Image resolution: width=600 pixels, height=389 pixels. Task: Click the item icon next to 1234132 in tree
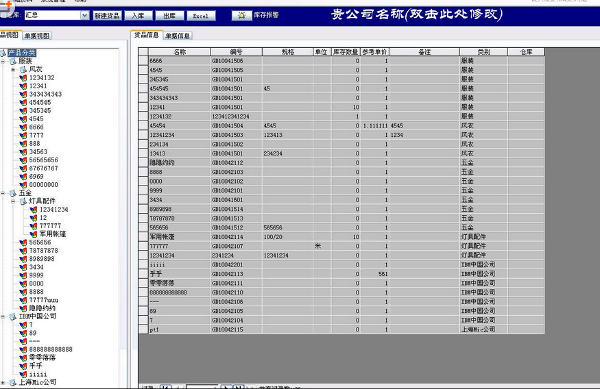click(x=23, y=77)
